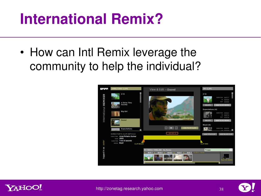Click the timeline scroll right arrow
261x196 pixels.
point(219,163)
